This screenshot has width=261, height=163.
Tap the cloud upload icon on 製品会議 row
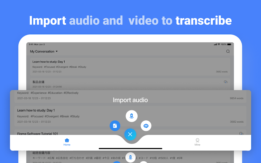[x=225, y=82]
